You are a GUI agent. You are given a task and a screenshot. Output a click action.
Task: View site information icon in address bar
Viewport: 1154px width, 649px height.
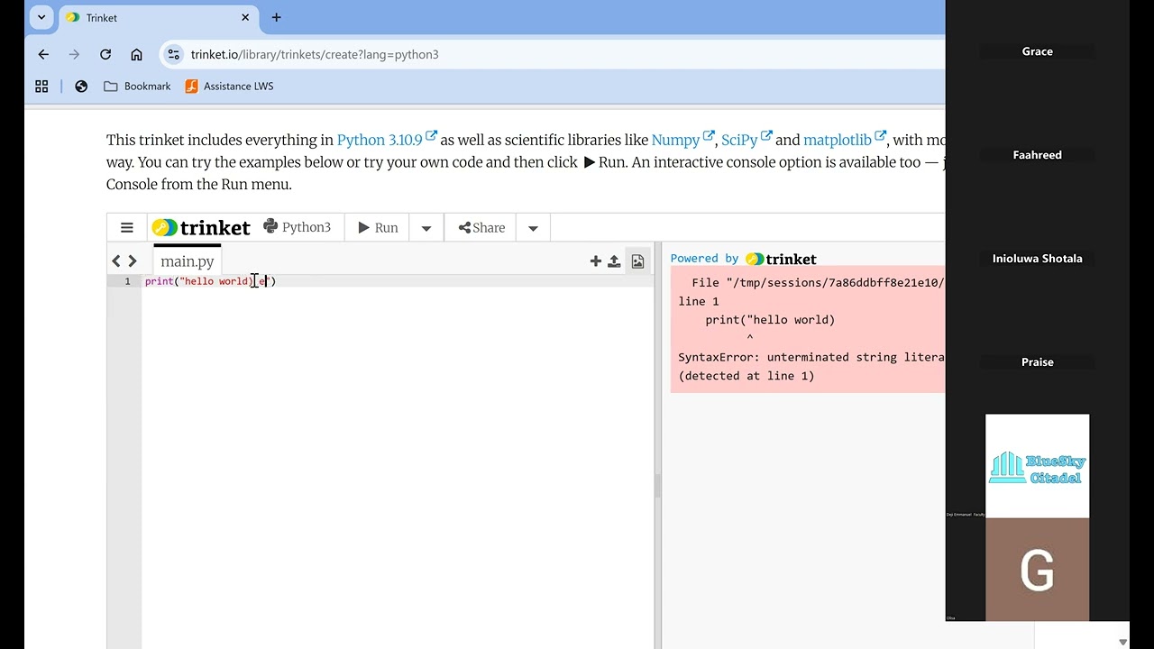click(174, 54)
